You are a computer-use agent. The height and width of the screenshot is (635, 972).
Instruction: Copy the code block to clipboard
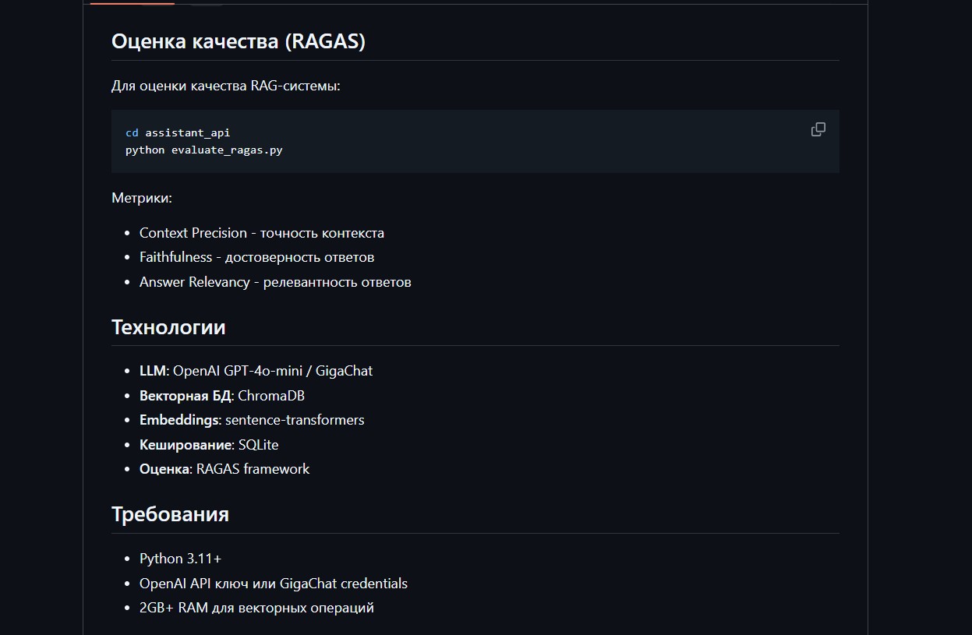[x=818, y=129]
